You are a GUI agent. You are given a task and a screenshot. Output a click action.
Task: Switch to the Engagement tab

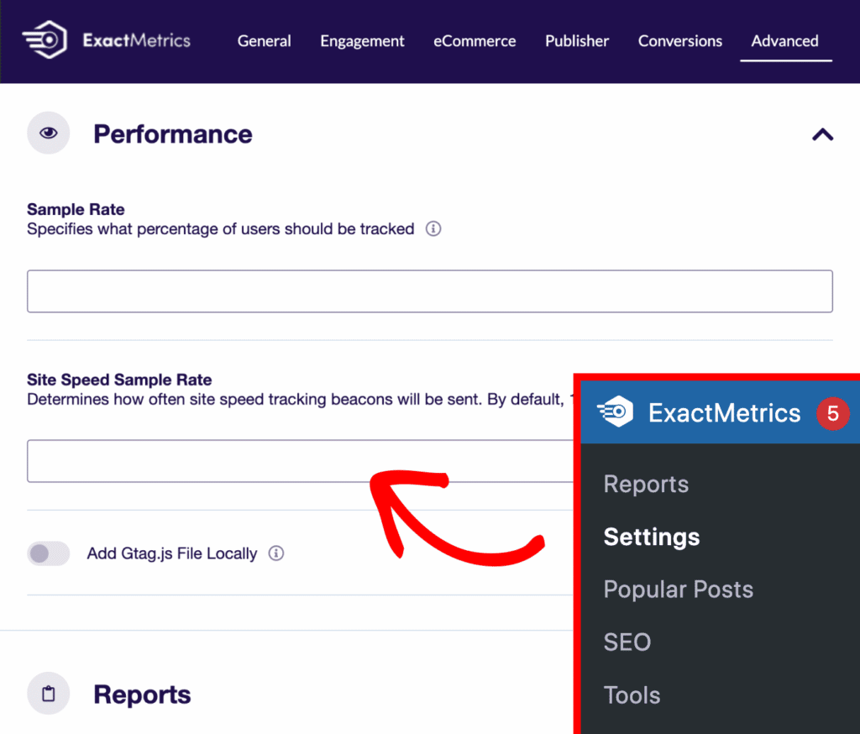click(x=362, y=41)
